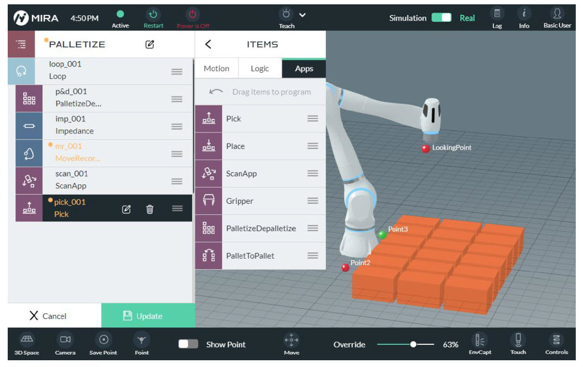
Task: Open the 3D Space view
Action: coord(26,344)
